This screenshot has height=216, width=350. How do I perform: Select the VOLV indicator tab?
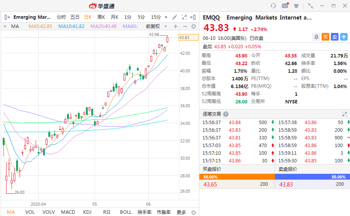click(x=49, y=212)
